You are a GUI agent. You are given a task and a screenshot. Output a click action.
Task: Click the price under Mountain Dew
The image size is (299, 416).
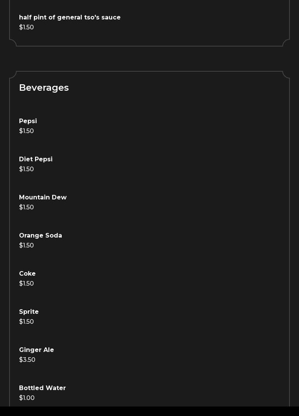click(x=26, y=207)
